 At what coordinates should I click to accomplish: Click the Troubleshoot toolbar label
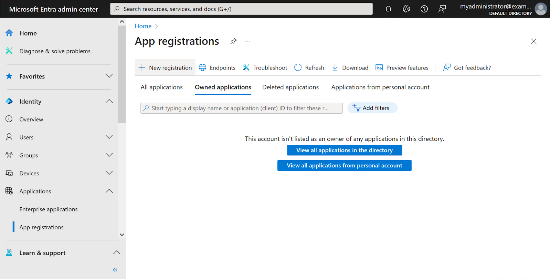[x=270, y=68]
